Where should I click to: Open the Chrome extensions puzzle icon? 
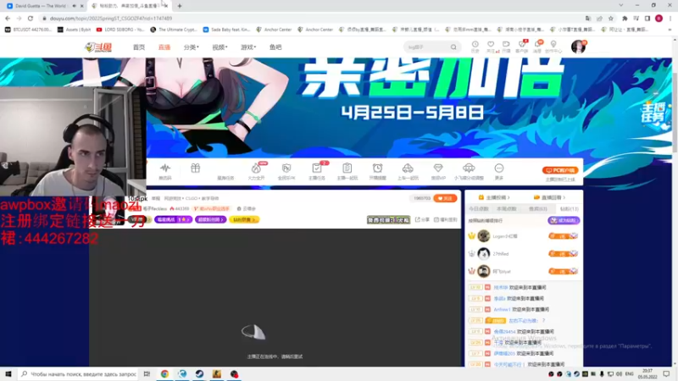(x=625, y=18)
